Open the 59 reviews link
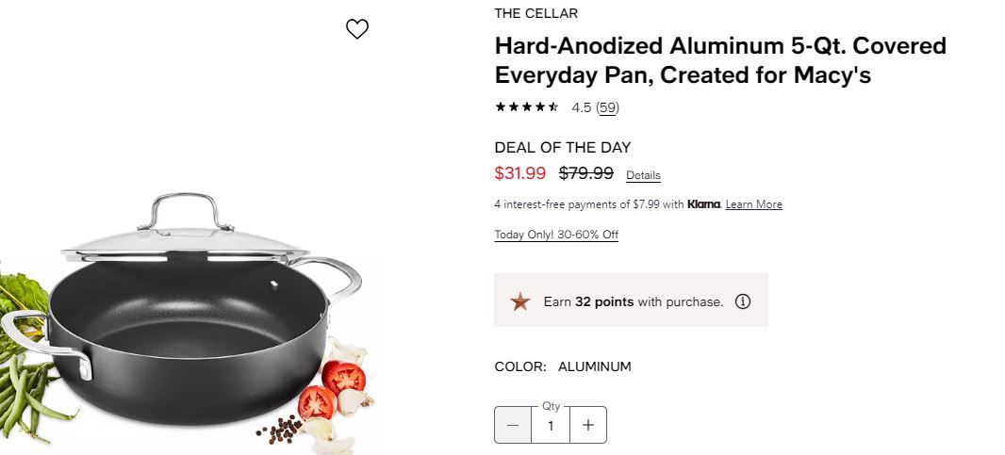The width and height of the screenshot is (1005, 455). 608,107
